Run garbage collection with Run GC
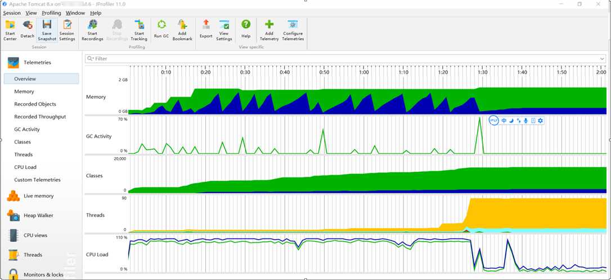Image resolution: width=611 pixels, height=280 pixels. (x=161, y=30)
